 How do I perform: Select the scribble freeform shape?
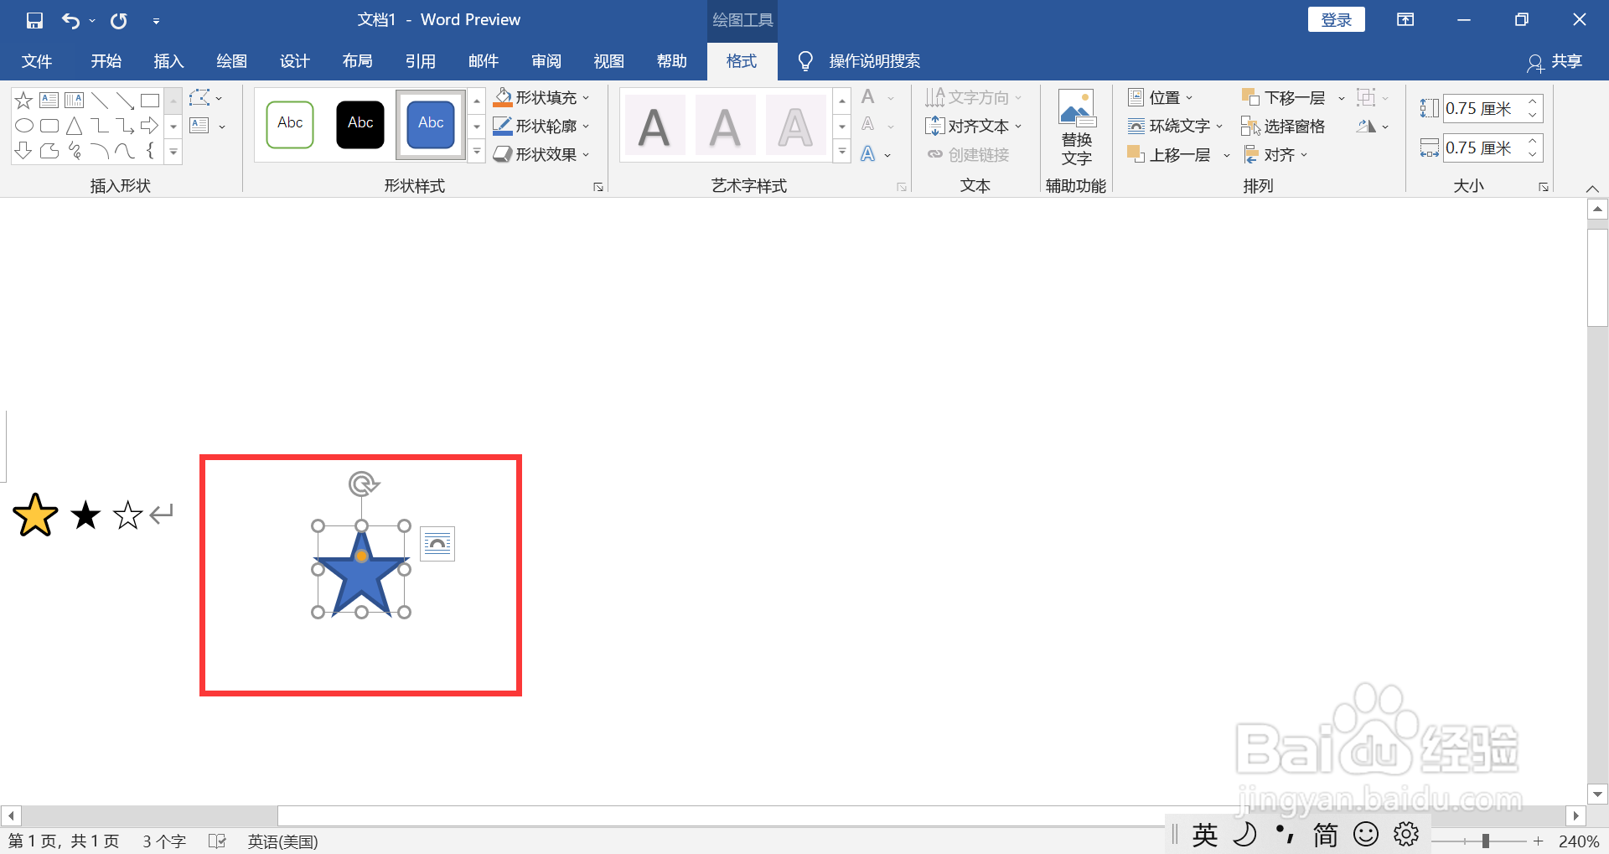(75, 151)
